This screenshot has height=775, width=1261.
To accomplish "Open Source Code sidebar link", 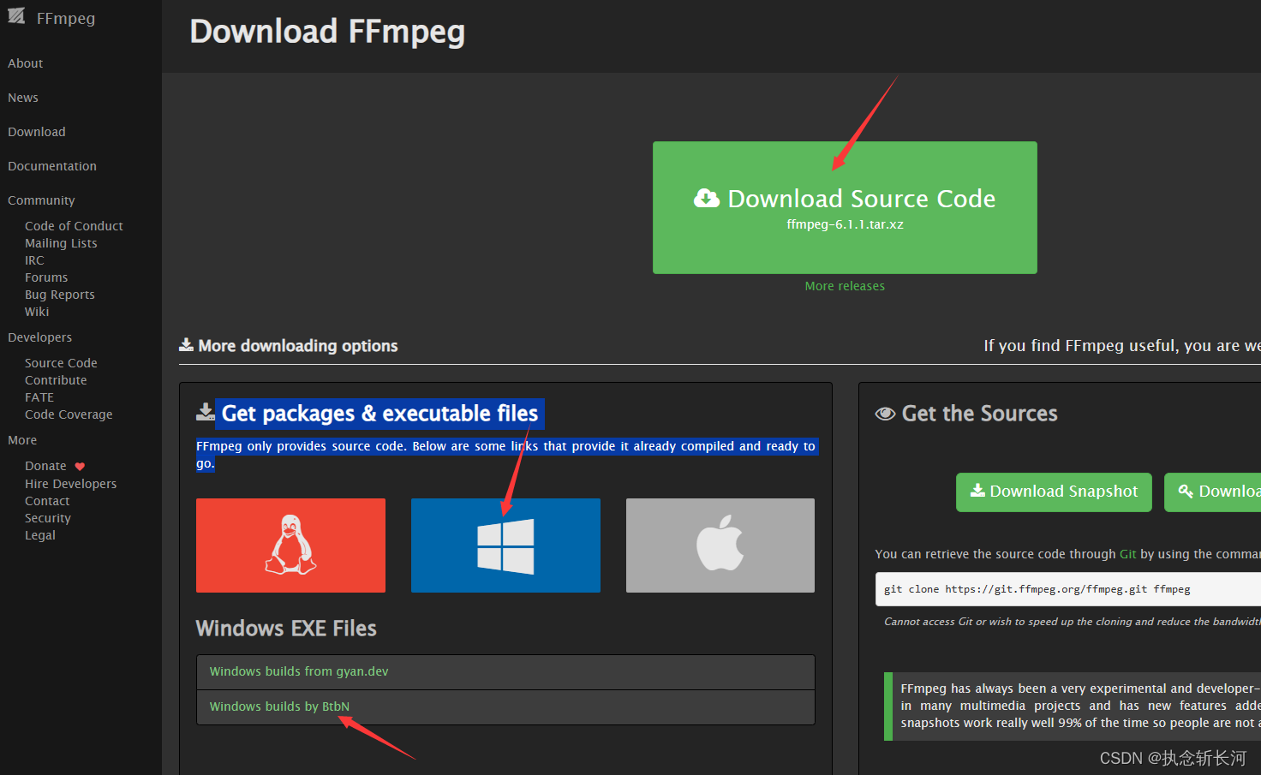I will coord(61,363).
